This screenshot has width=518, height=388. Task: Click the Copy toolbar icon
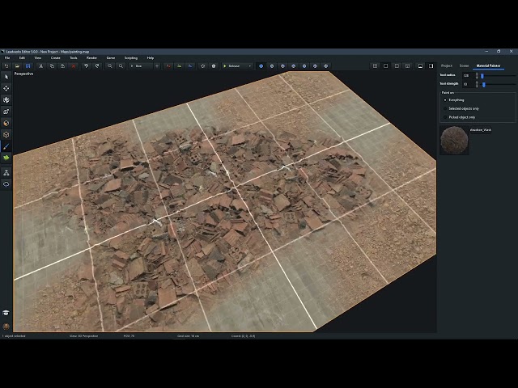coord(52,66)
